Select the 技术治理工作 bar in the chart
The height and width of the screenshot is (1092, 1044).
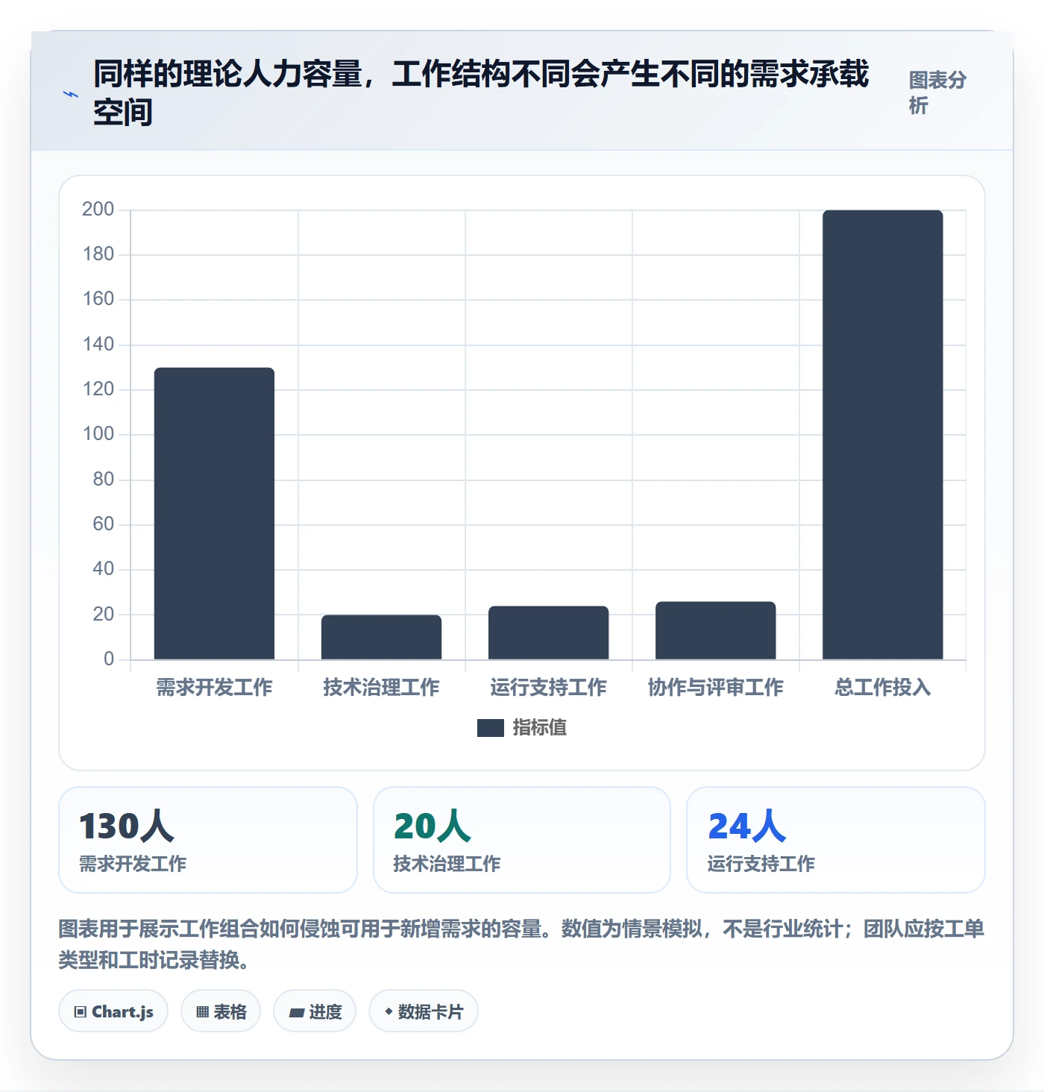[x=381, y=637]
